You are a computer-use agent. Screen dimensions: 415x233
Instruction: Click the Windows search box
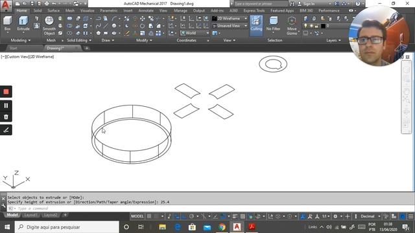click(67, 227)
